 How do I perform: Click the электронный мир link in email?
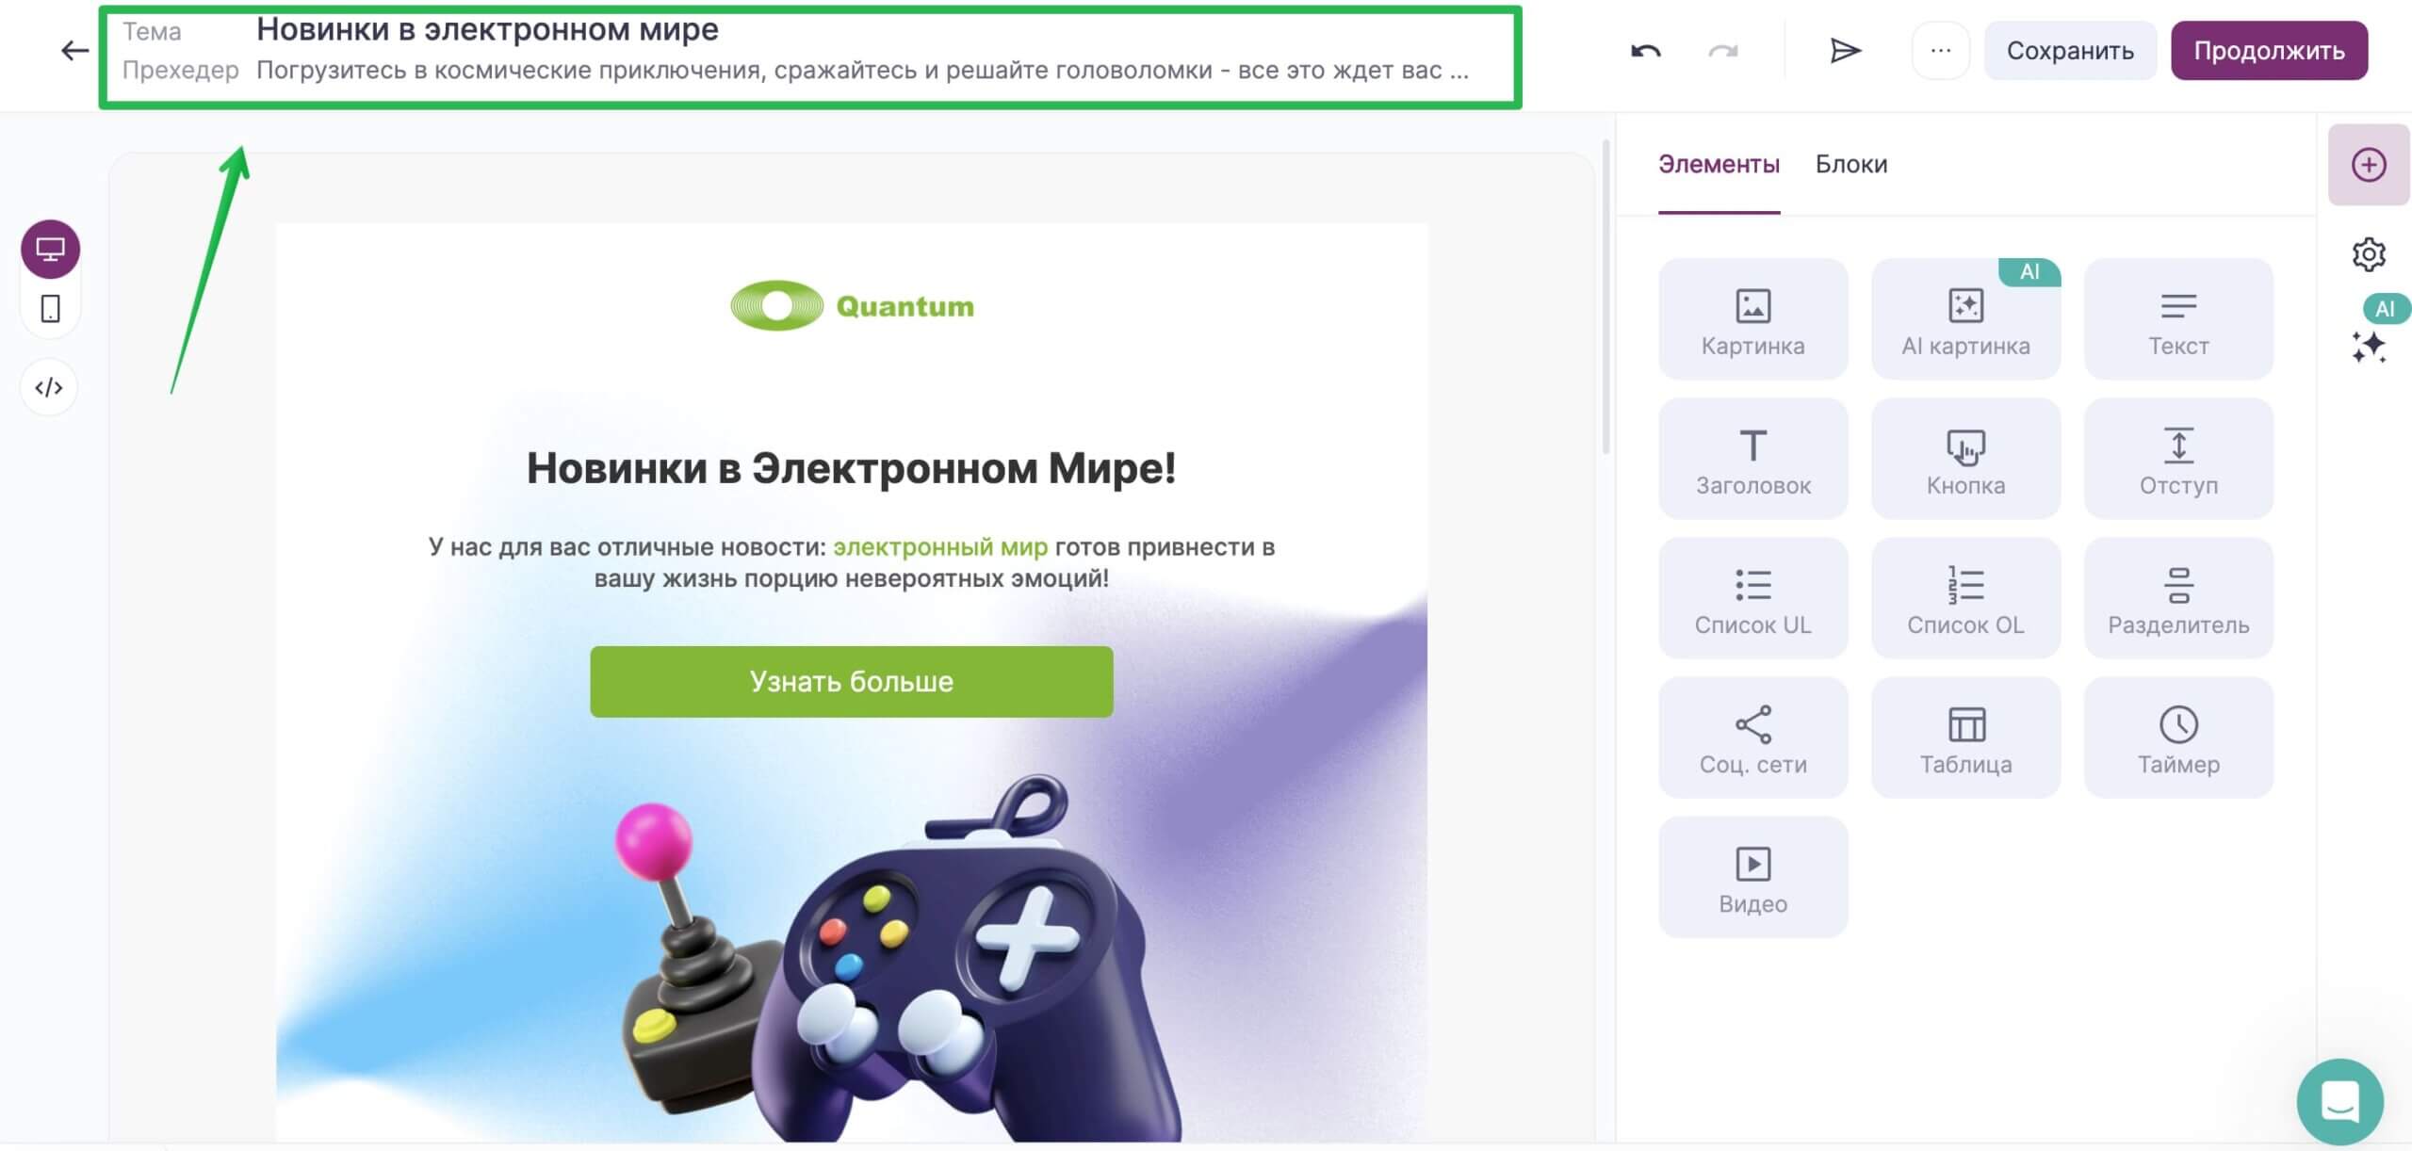click(x=940, y=547)
